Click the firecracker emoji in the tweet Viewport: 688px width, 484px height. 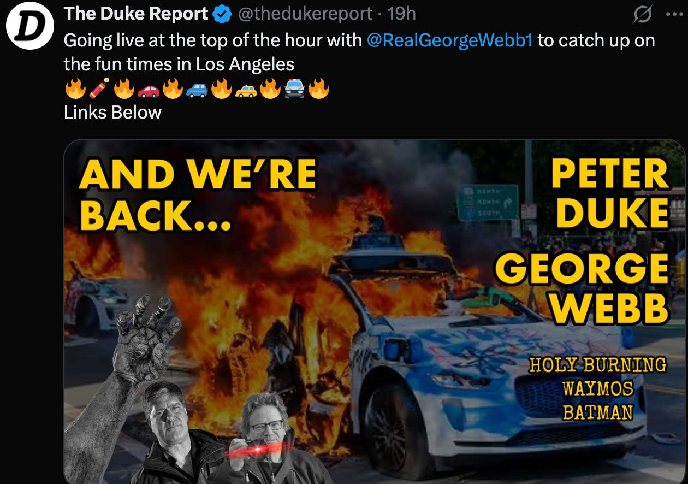pyautogui.click(x=98, y=88)
